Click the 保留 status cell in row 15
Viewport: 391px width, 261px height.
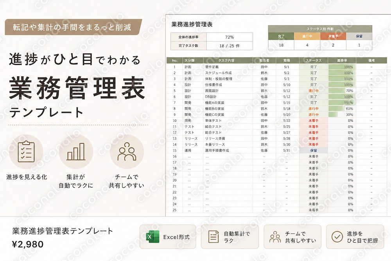click(x=314, y=151)
